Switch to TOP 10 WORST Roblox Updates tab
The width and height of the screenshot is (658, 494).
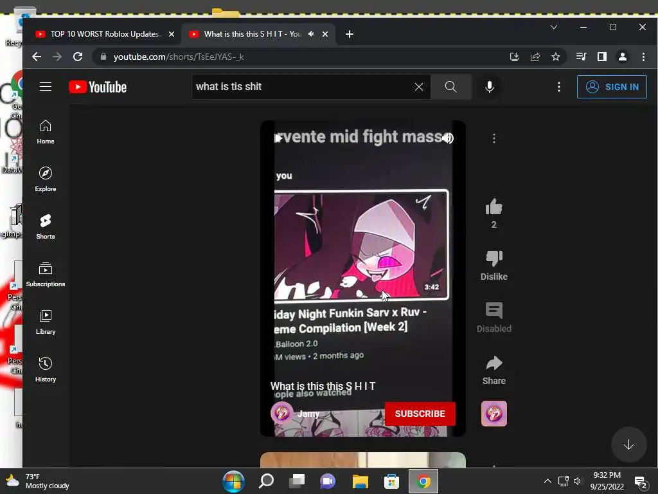pyautogui.click(x=105, y=34)
